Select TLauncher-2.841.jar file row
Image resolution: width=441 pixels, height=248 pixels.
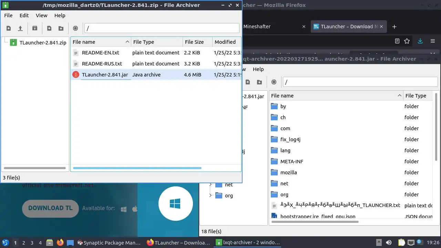156,75
